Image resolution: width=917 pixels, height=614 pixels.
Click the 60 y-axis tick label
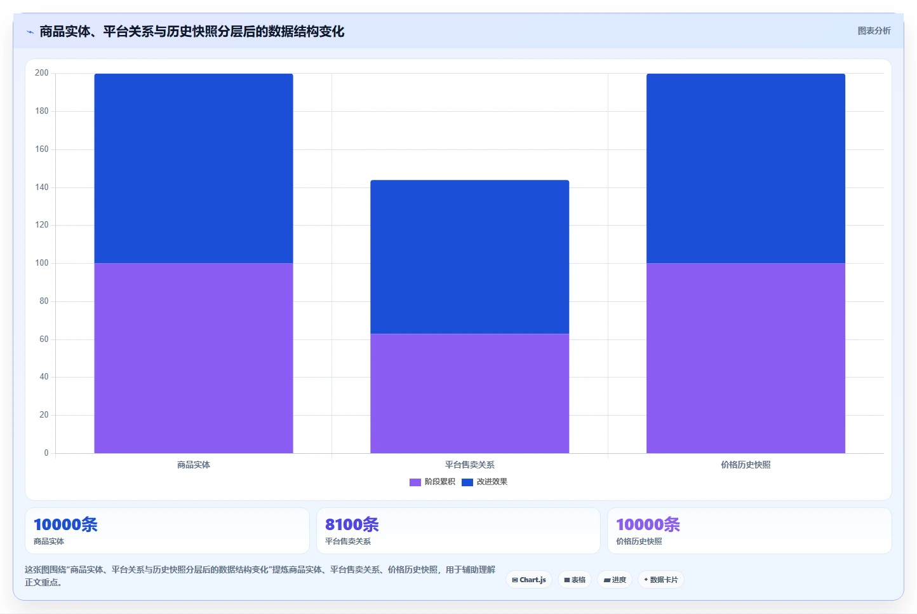(x=44, y=339)
